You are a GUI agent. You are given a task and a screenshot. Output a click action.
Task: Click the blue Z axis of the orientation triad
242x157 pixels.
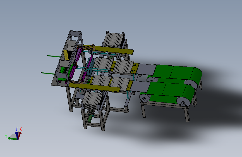(x=17, y=135)
